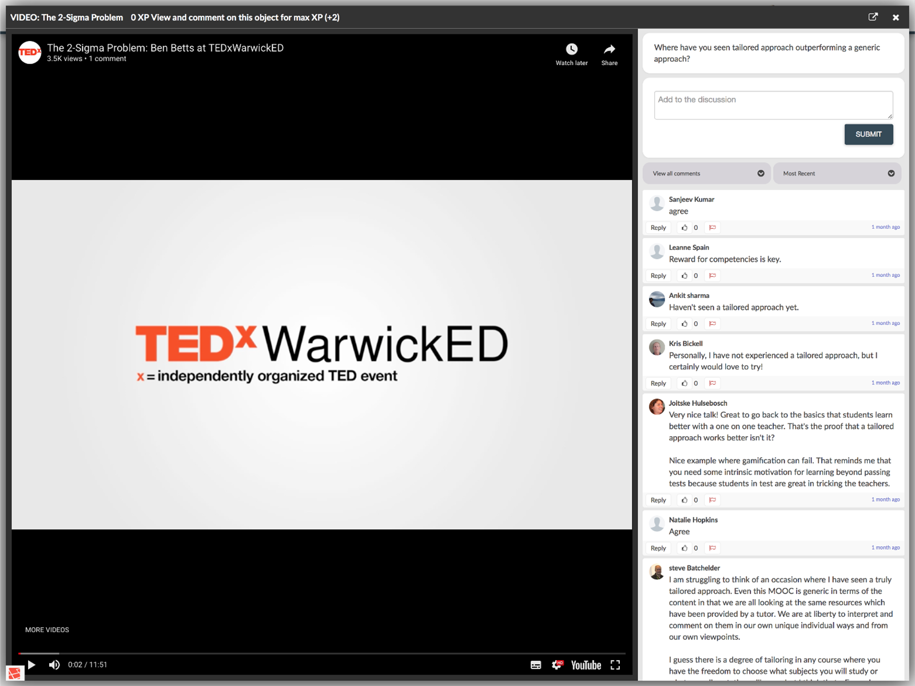Show more videos overlay
This screenshot has width=915, height=686.
(47, 630)
